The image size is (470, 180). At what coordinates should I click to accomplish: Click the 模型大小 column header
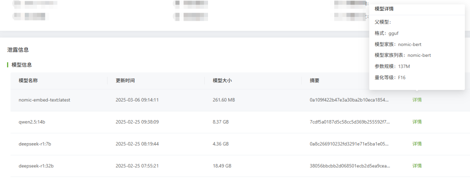tap(222, 81)
